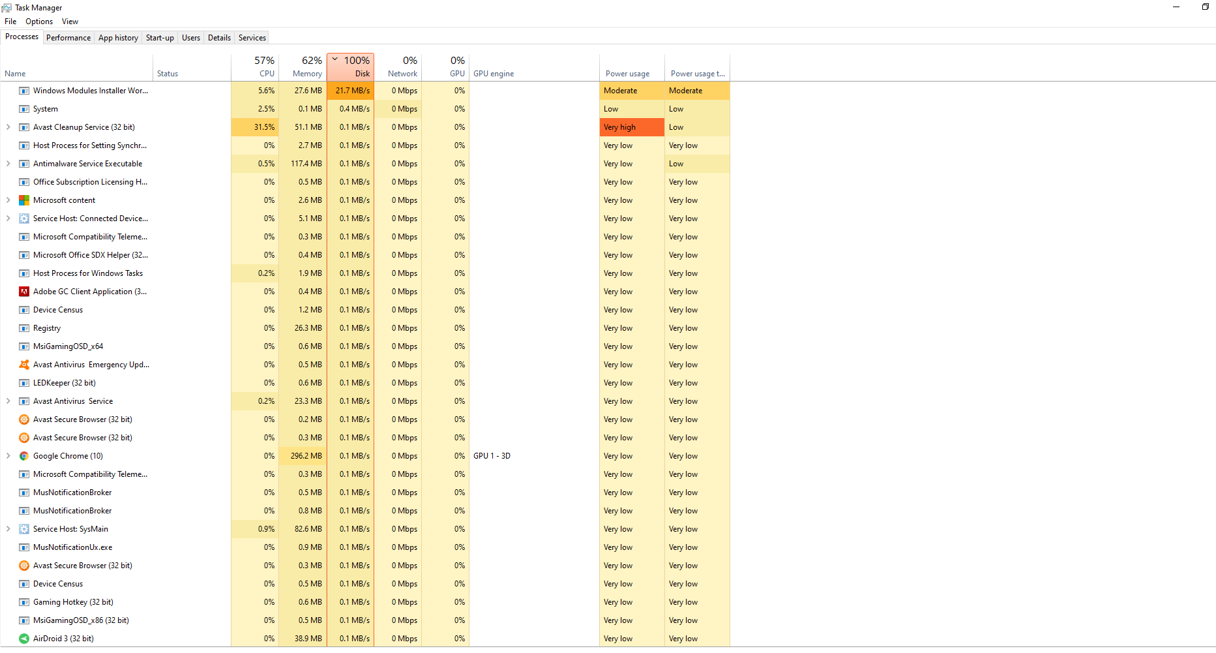
Task: Expand the Google Chrome (10) process group
Action: (x=8, y=456)
